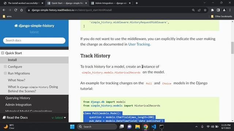Open the Other bookmarks folder
234x131 pixels.
click(x=222, y=16)
